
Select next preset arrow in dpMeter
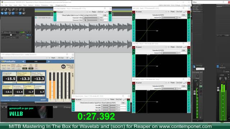[x=49, y=62]
